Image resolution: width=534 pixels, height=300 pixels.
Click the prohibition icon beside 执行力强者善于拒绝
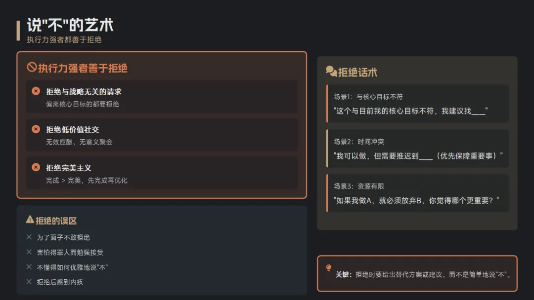32,68
